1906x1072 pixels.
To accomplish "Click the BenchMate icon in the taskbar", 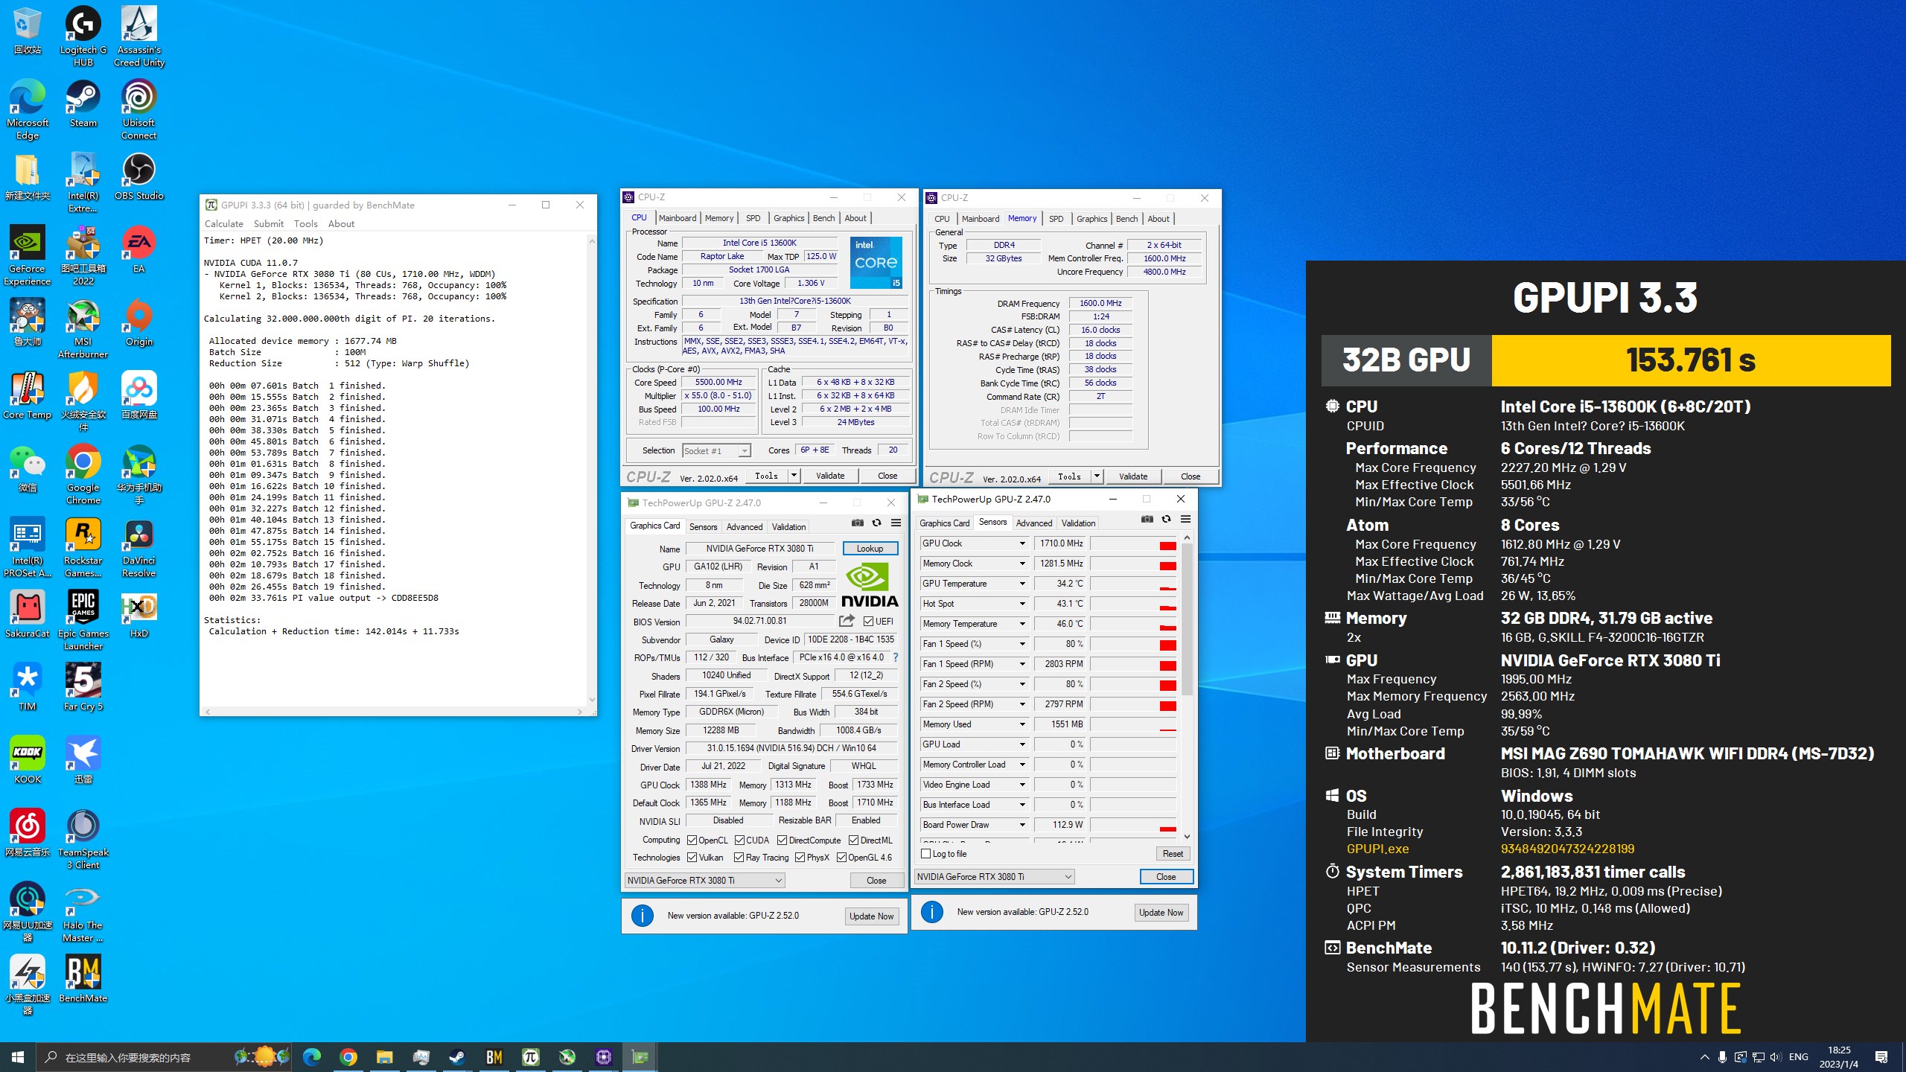I will (x=494, y=1057).
